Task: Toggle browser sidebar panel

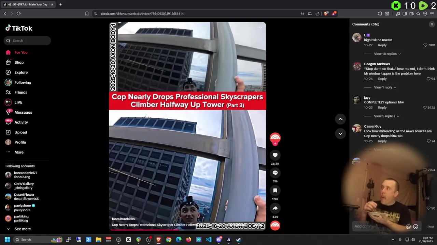Action: (x=405, y=14)
